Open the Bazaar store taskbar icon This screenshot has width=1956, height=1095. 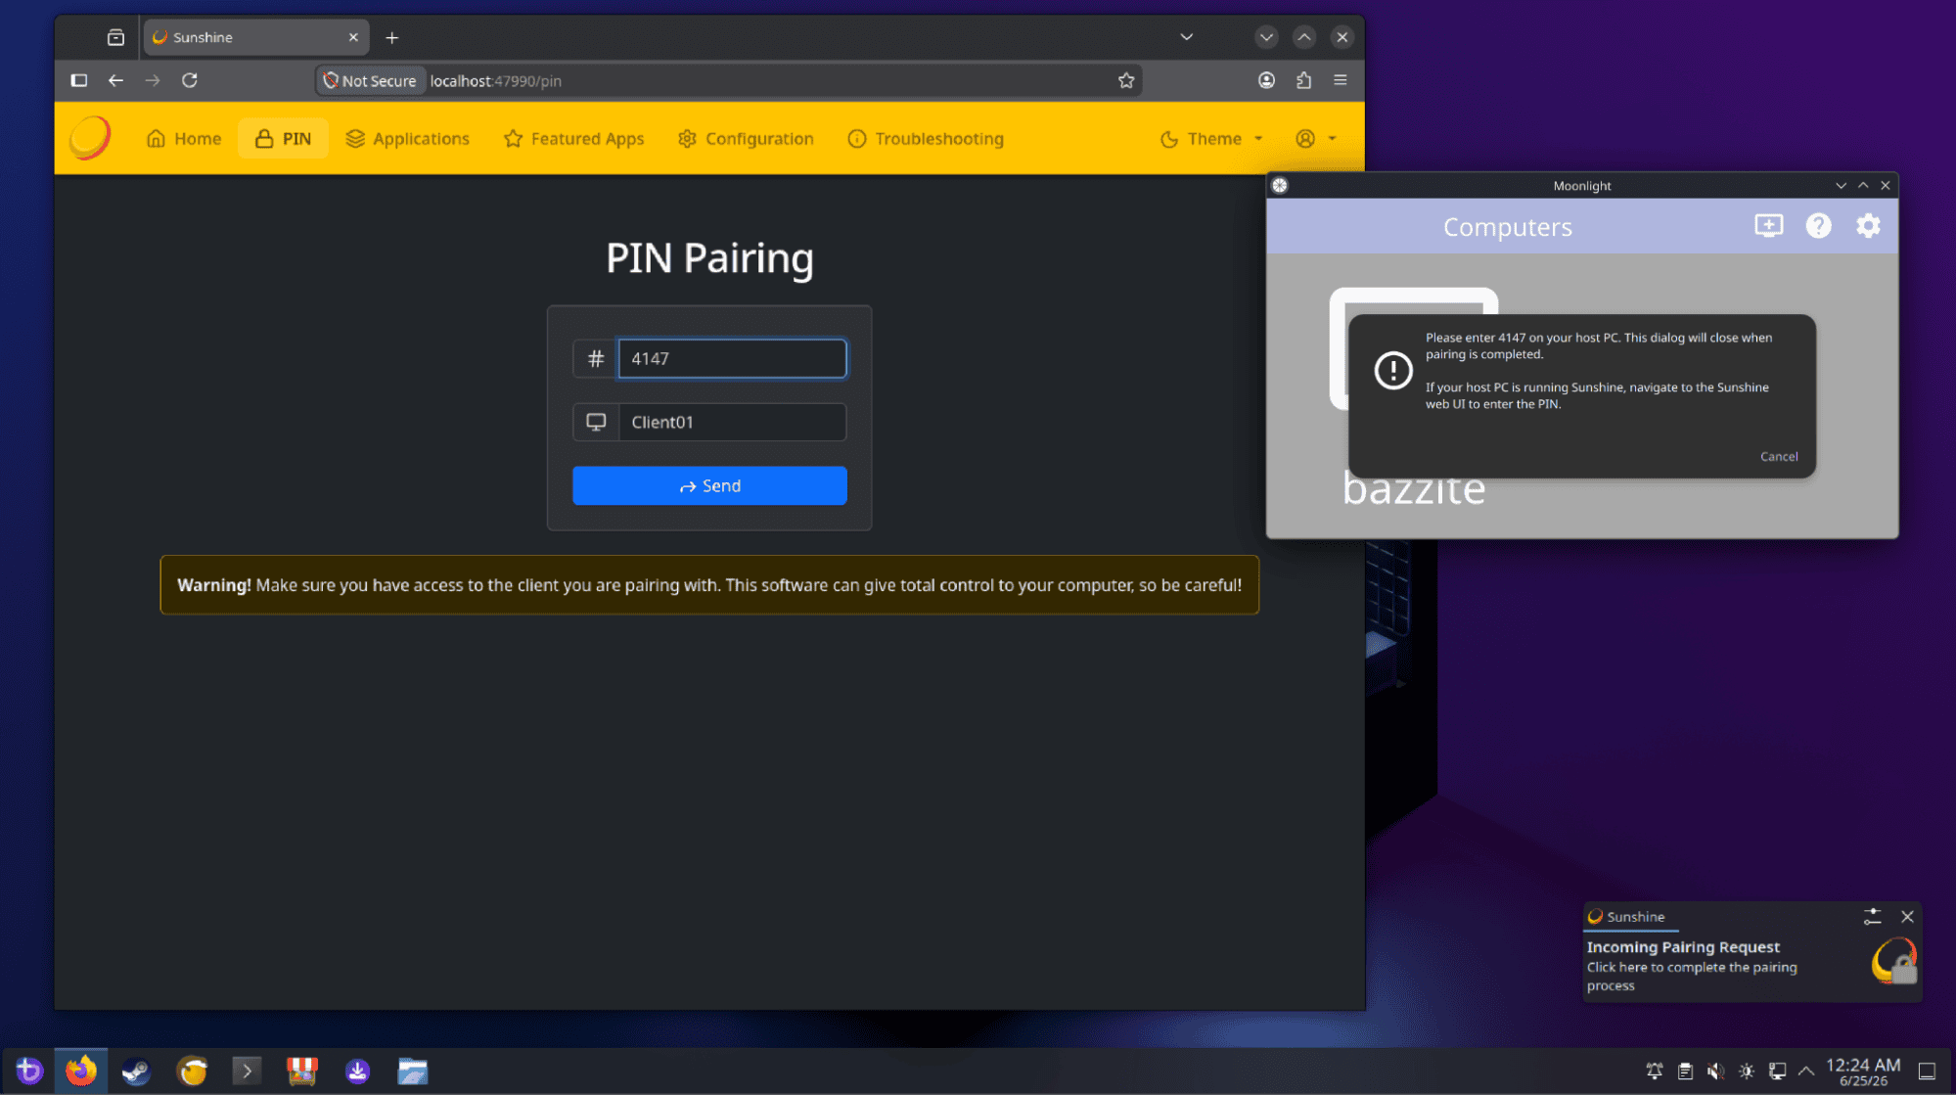point(302,1072)
